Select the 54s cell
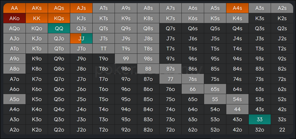This screenshot has width=296, height=139. tap(237, 99)
